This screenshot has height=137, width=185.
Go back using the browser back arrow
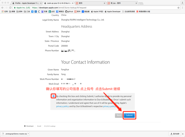coord(3,8)
